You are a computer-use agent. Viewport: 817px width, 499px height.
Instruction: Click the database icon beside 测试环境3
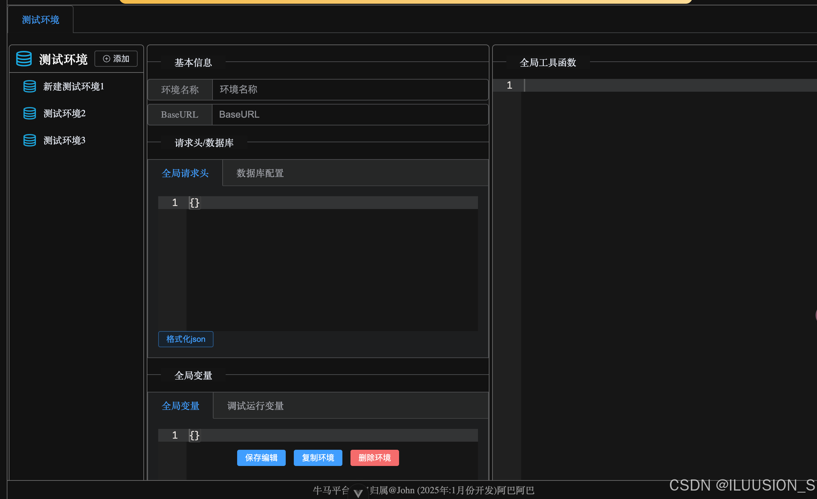coord(29,140)
